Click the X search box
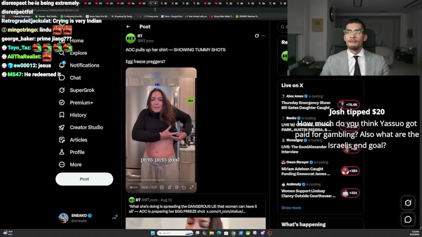422x237 pixels. tap(283, 27)
